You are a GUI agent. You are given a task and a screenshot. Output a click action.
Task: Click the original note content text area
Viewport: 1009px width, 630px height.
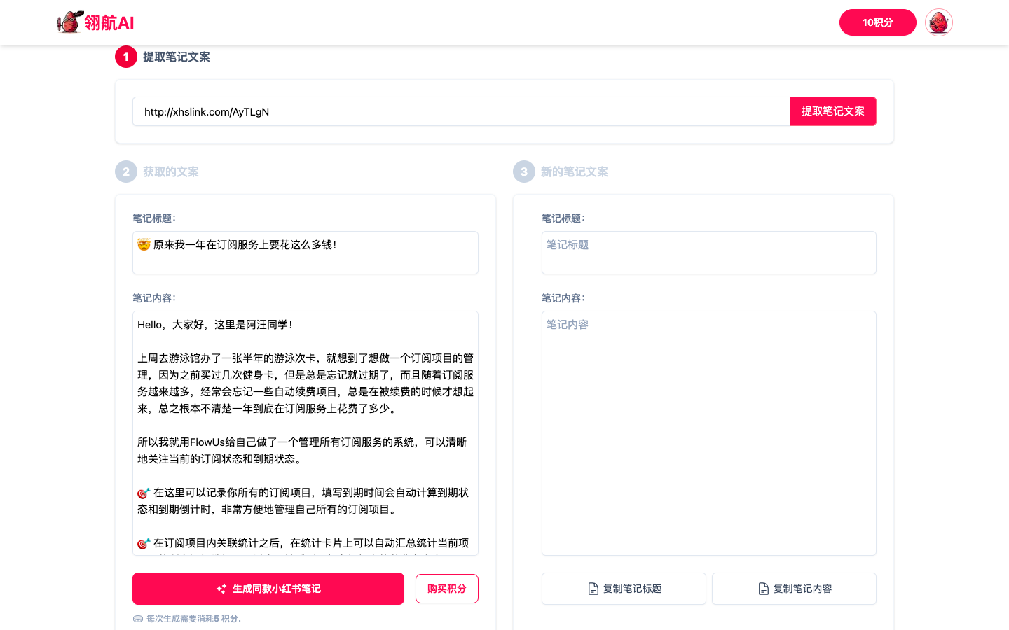pyautogui.click(x=306, y=433)
